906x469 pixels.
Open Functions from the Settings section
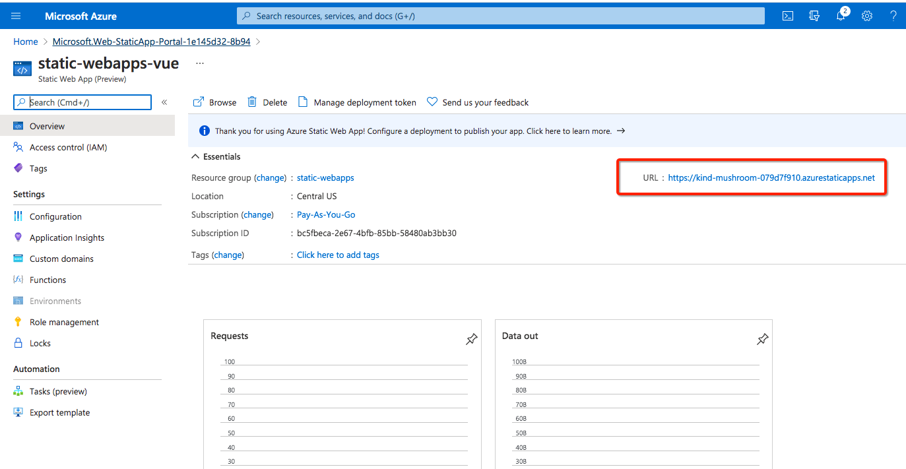click(49, 279)
